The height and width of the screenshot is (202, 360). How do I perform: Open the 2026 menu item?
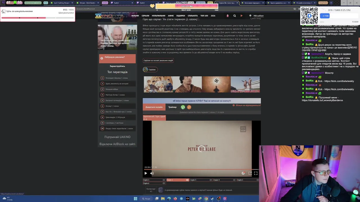(x=213, y=16)
